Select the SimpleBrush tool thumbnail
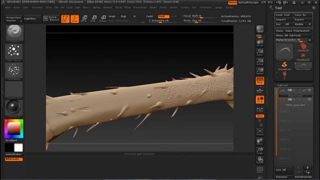320x180 pixels. [284, 66]
